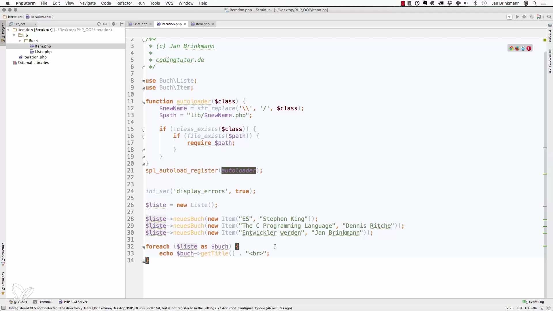Screen dimensions: 553x311
Task: Open file in Opera browser icon
Action: [x=529, y=48]
